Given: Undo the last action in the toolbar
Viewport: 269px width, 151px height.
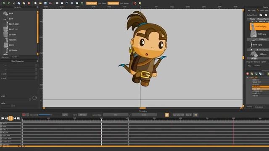Looking at the screenshot, I should [4, 3].
